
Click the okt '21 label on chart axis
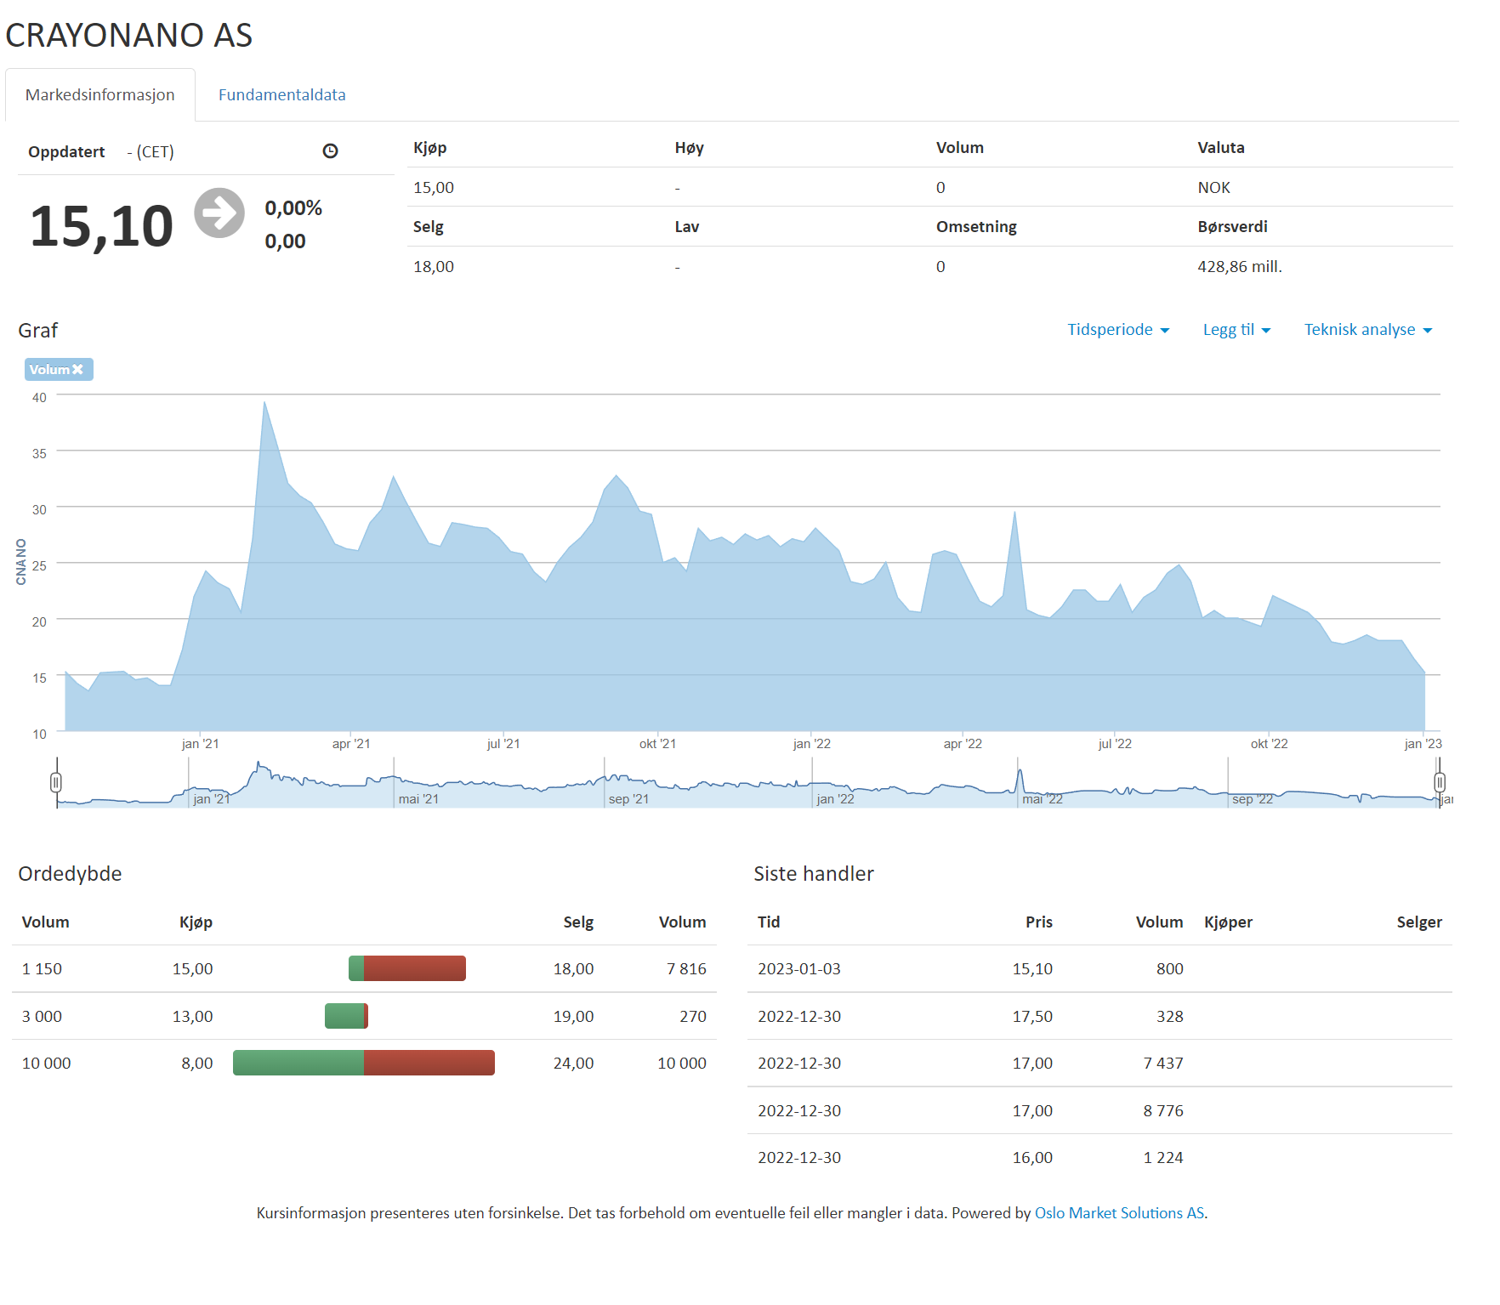coord(657,743)
